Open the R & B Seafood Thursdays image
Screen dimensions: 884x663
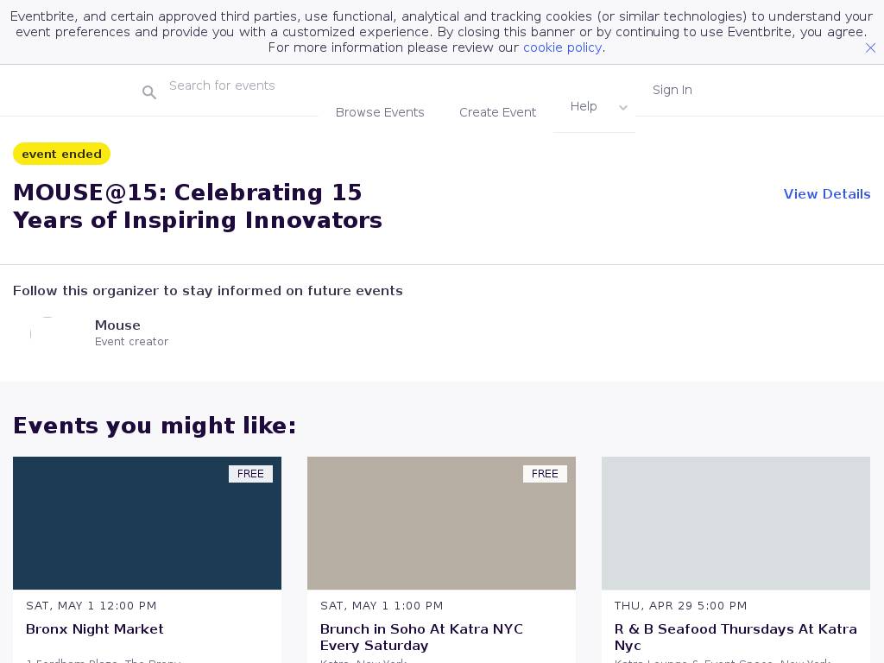point(736,523)
